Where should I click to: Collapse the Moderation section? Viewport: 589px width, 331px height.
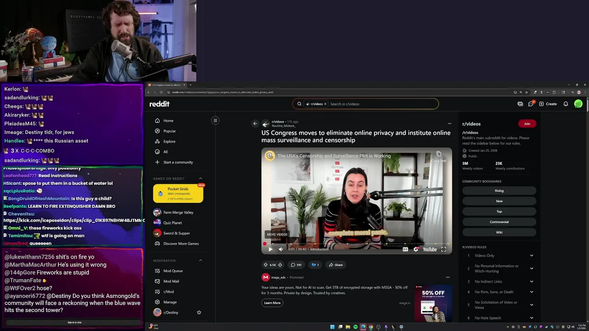(200, 260)
